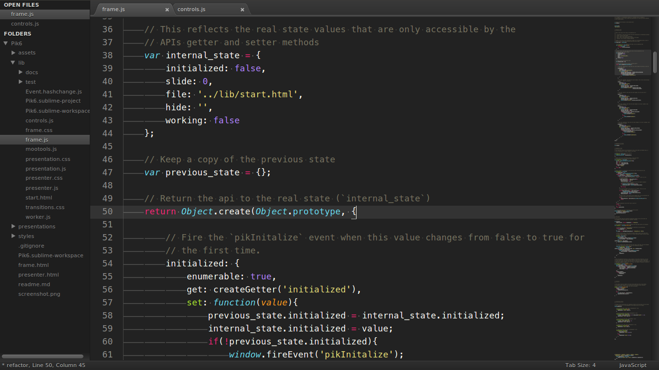Click the 'function' keyword on line 57
Viewport: 659px width, 370px height.
pos(234,303)
